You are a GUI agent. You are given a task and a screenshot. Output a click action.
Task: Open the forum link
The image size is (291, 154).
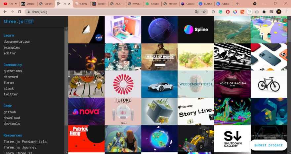click(x=9, y=83)
